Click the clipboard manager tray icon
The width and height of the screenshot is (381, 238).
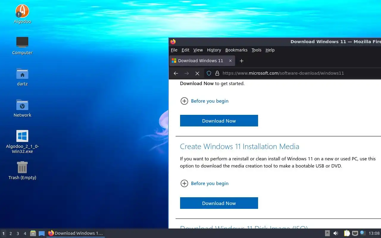pyautogui.click(x=347, y=233)
